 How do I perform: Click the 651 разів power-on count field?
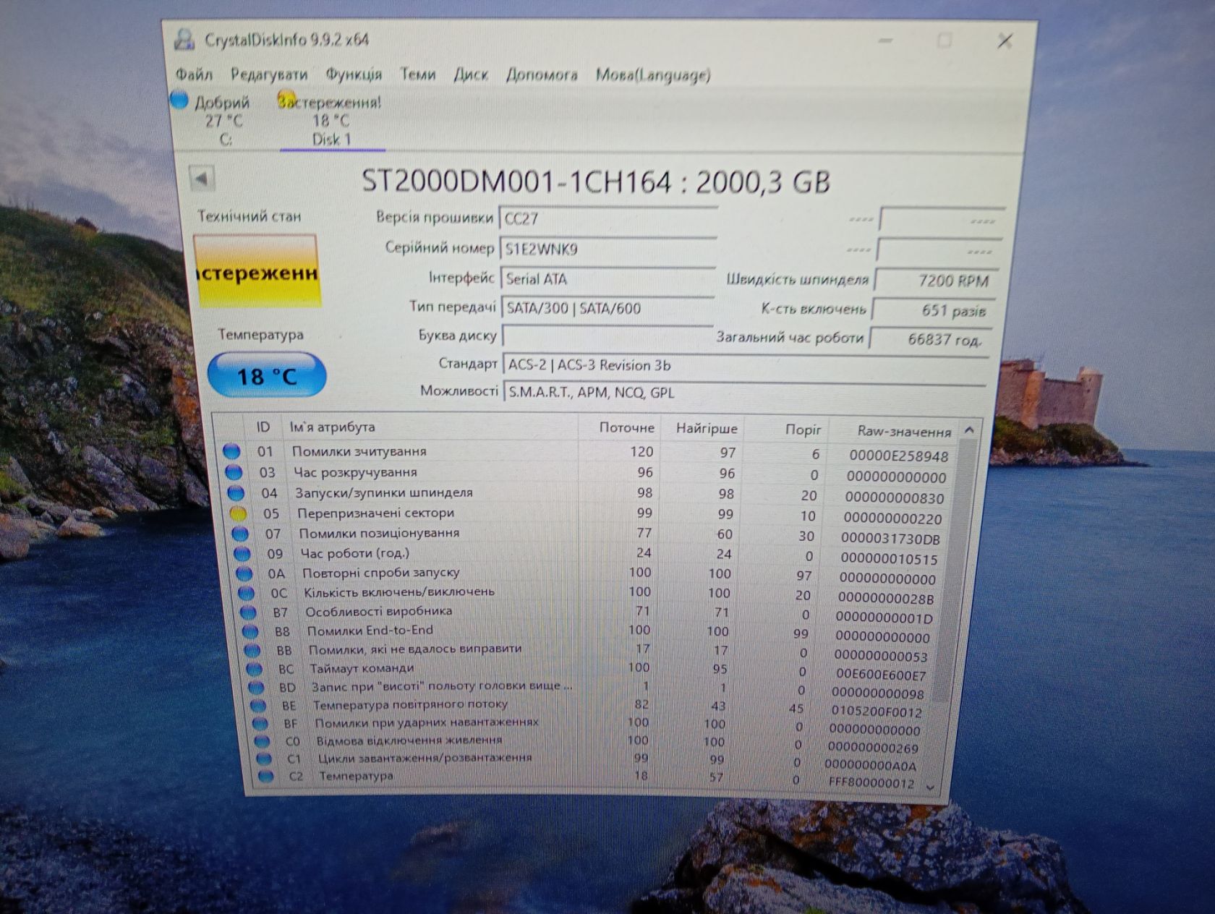point(934,310)
